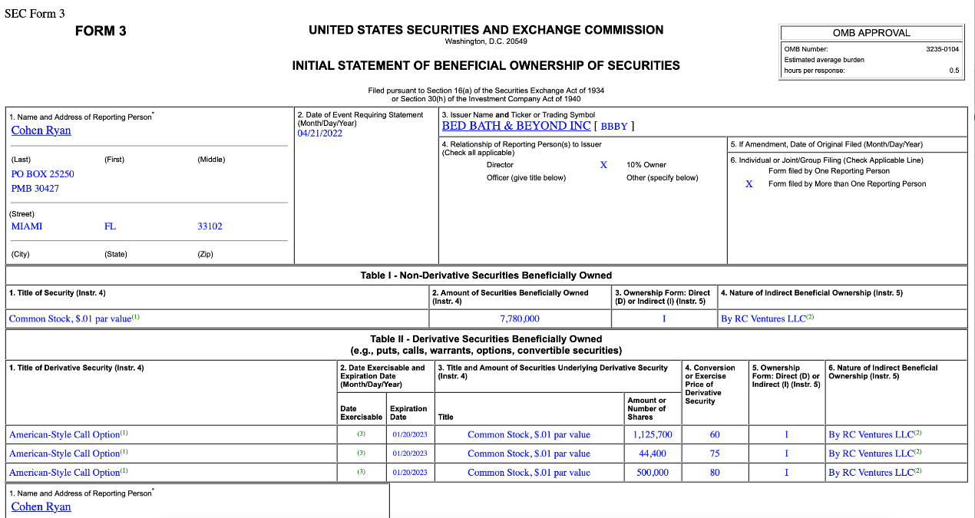Select the 44,400 shares amount
Screen dimensions: 975x518
click(653, 454)
